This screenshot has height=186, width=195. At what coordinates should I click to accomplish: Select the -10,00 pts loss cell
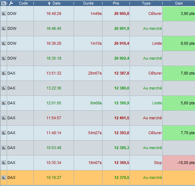tap(179, 163)
